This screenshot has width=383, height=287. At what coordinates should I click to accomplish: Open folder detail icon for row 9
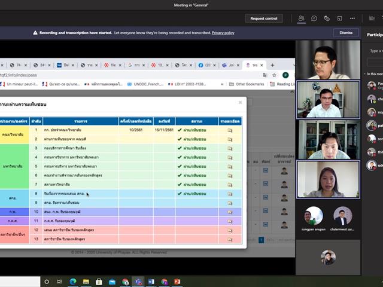click(230, 203)
